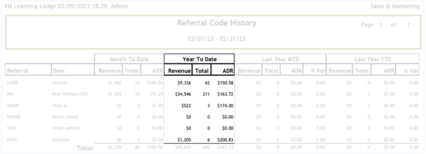The height and width of the screenshot is (154, 426).
Task: Select the $522 Walk in revenue cell
Action: point(187,106)
